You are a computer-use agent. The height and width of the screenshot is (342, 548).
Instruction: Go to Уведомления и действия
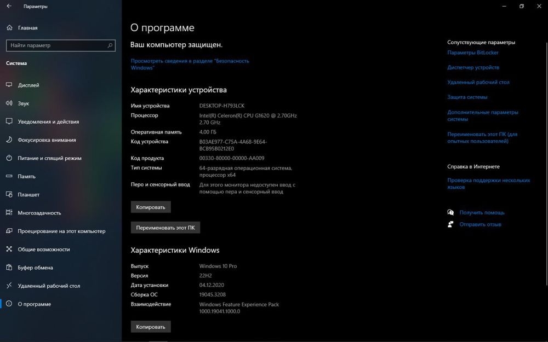pyautogui.click(x=61, y=121)
